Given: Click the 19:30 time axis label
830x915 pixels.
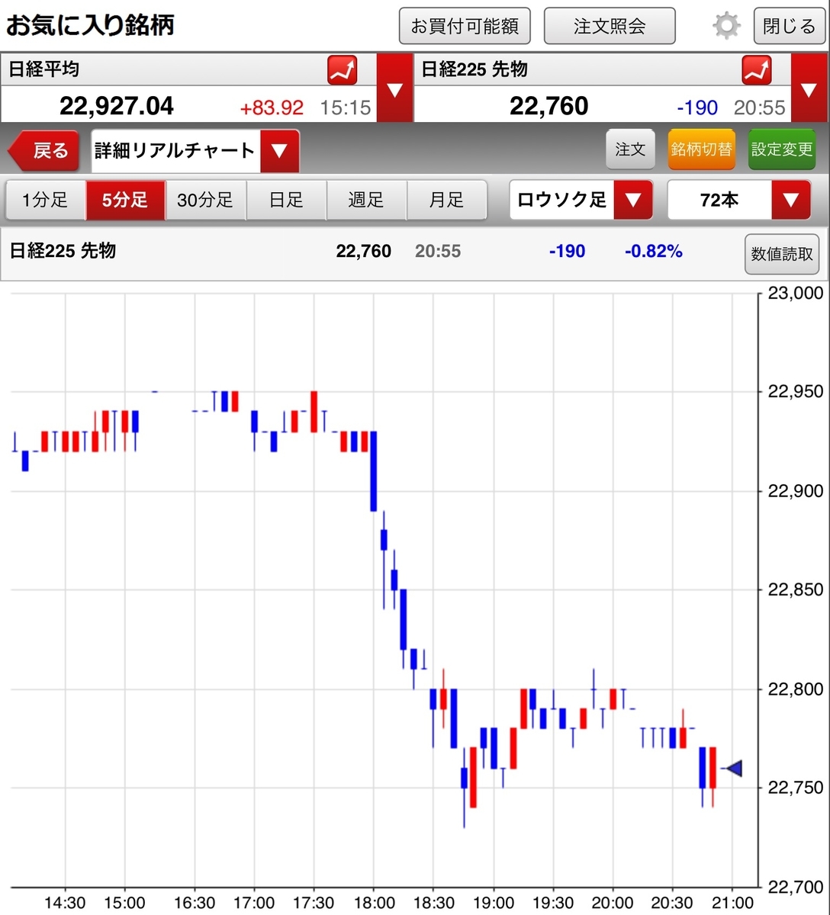Looking at the screenshot, I should coord(553,903).
